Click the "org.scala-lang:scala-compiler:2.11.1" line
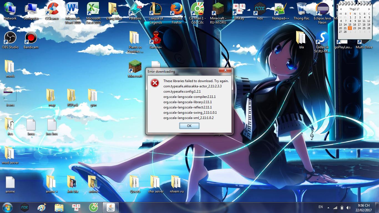 coord(189,97)
